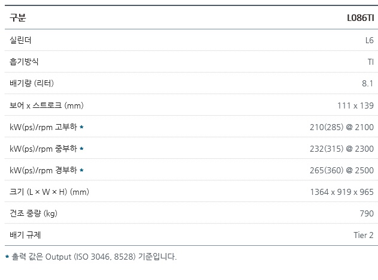Click the 1364 x 919 x 965 dimensions
The height and width of the screenshot is (280, 378).
(x=342, y=192)
